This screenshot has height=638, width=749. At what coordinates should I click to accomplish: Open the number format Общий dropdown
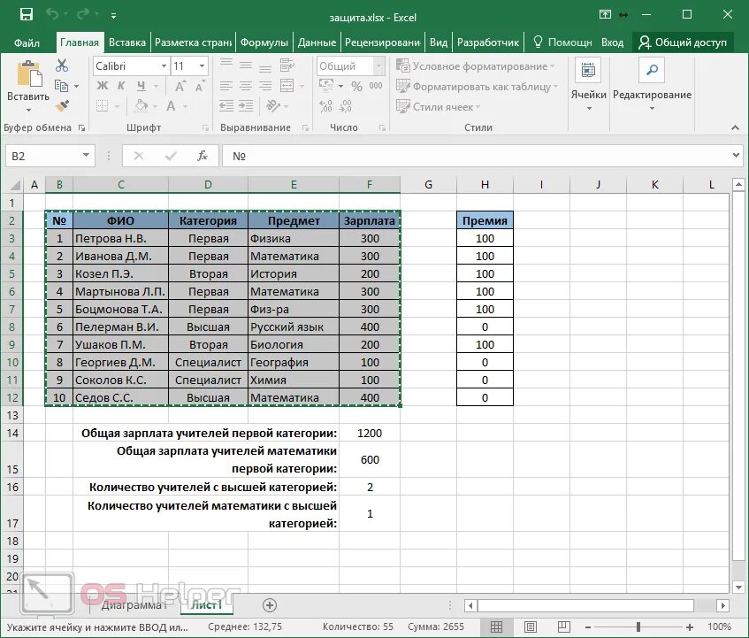pos(378,66)
